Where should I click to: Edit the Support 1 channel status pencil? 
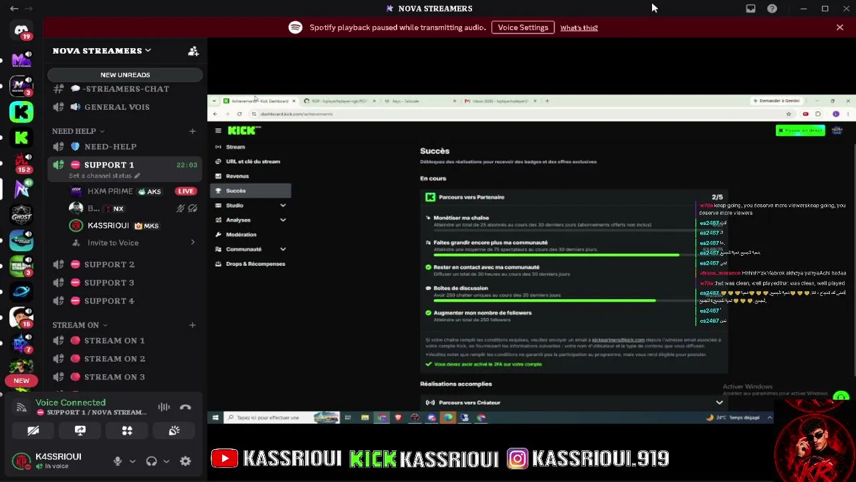tap(137, 176)
